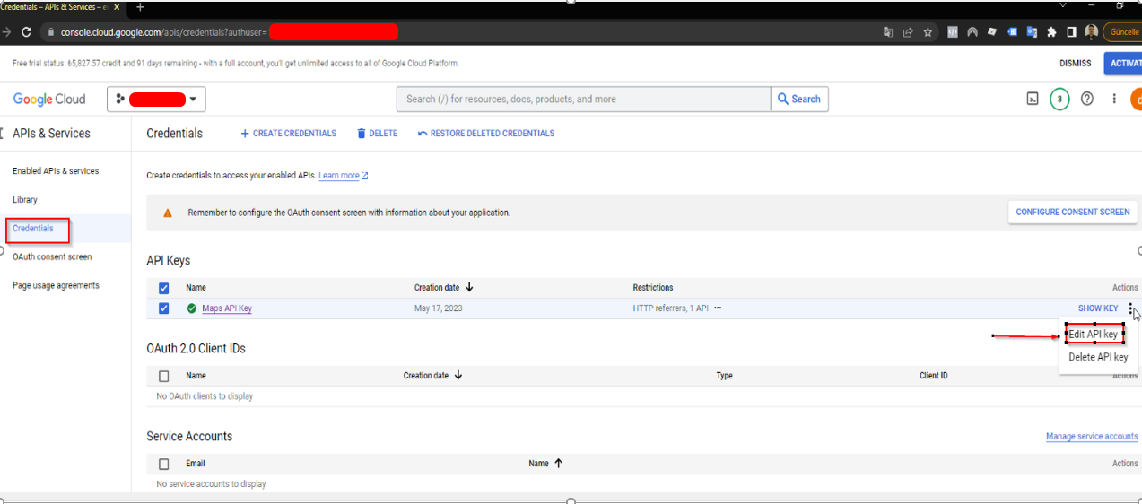Screen dimensions: 1142x504
Task: Open the orange Google account avatar
Action: point(1137,99)
